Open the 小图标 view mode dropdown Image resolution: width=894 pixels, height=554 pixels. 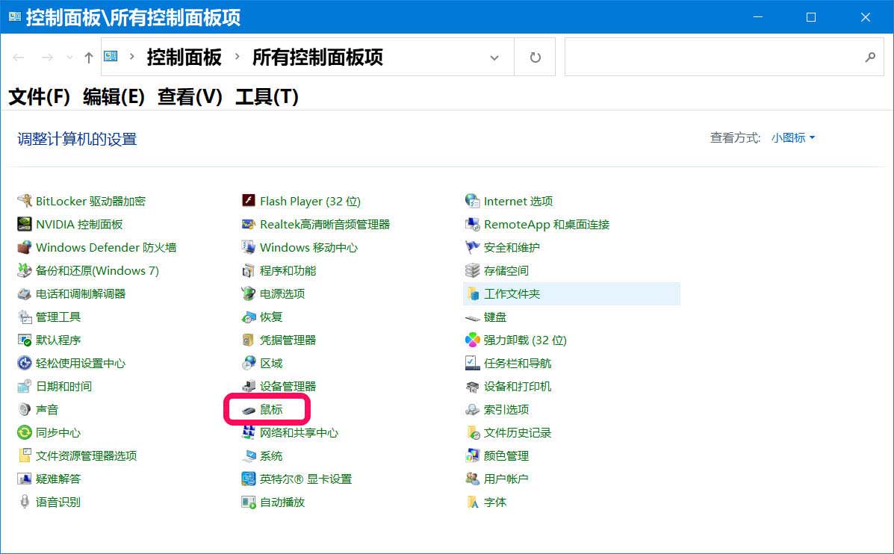(x=793, y=138)
